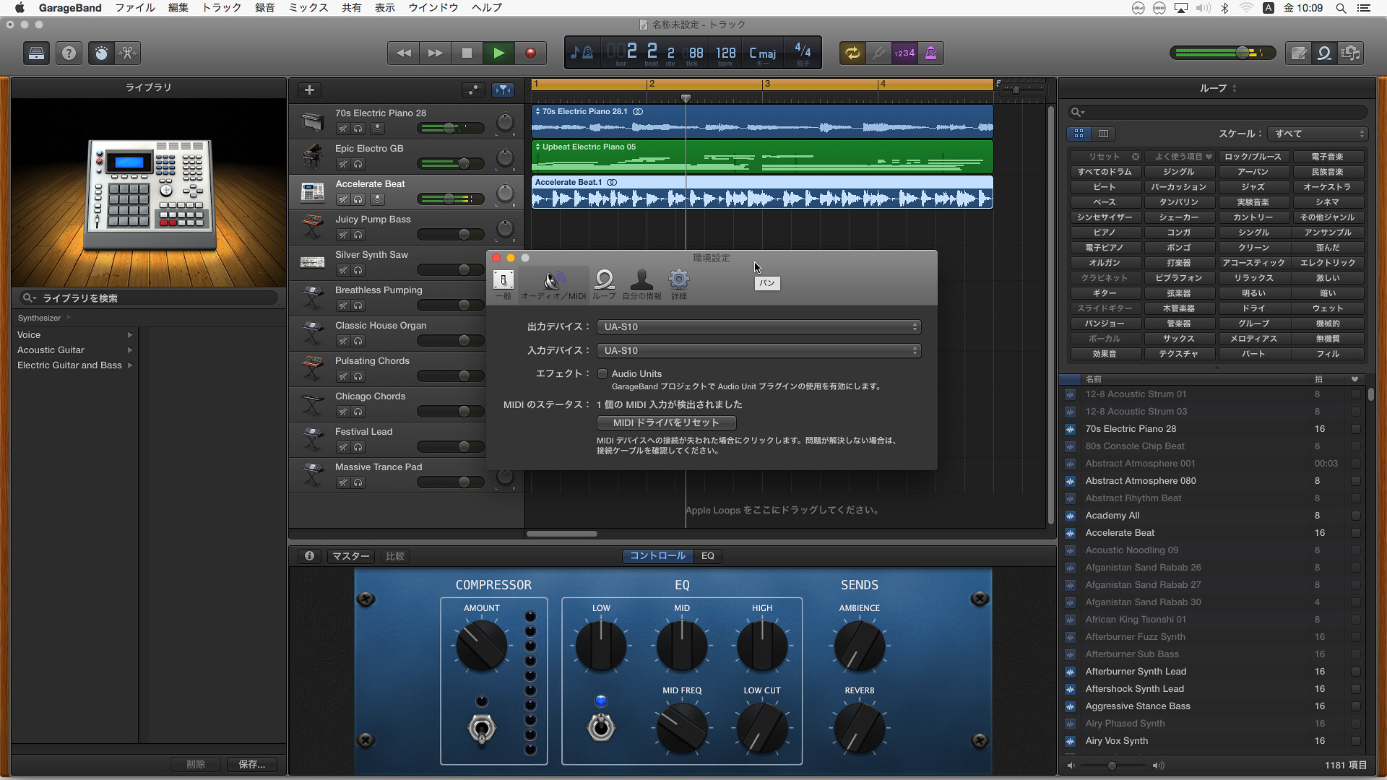
Task: Open the output device UA-S10 dropdown
Action: pos(759,326)
